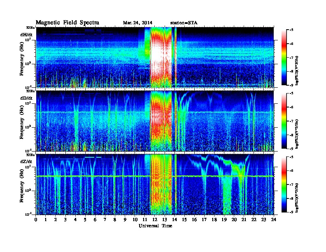Click the 'Magnetic Field Spectra' title
Image resolution: width=326 pixels, height=252 pixels.
(x=68, y=23)
